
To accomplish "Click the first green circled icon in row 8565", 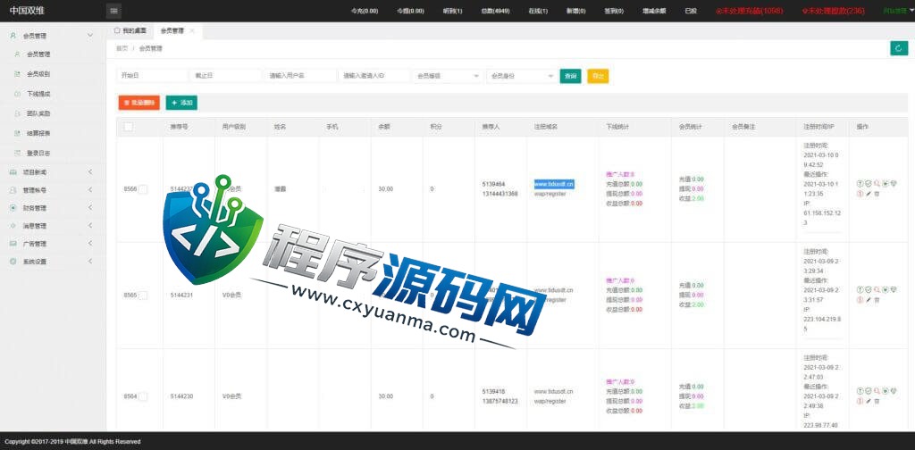I will 860,289.
